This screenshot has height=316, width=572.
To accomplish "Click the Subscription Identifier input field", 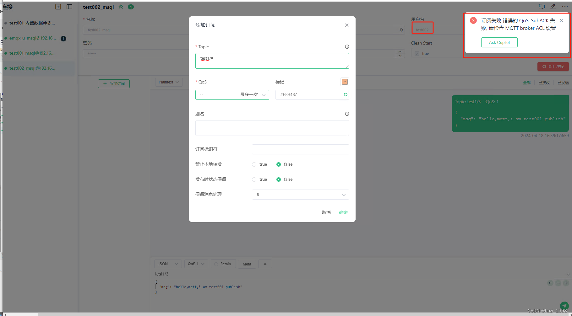I will [301, 149].
